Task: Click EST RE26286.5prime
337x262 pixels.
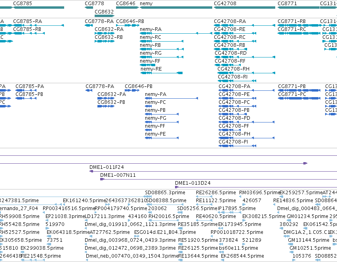Action: point(216,193)
